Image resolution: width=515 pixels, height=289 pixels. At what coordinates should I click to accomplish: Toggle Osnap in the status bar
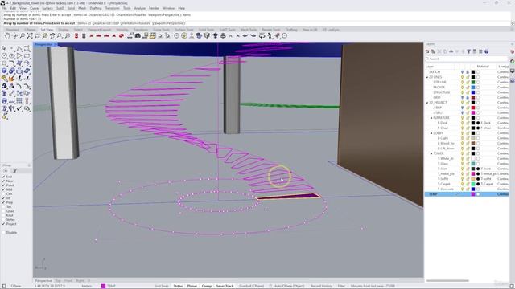click(207, 286)
